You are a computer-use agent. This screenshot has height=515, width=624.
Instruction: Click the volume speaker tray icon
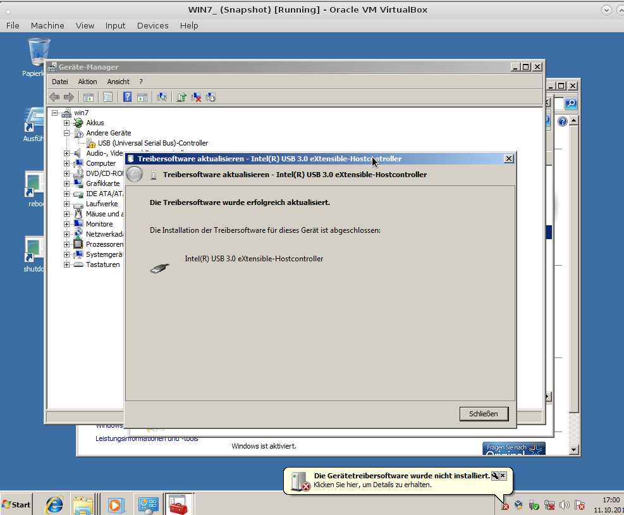(x=564, y=505)
